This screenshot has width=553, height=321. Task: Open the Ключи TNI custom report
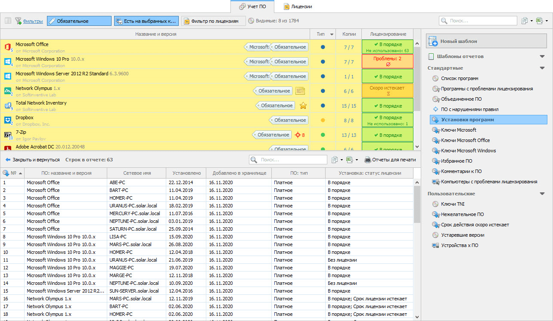tap(448, 204)
